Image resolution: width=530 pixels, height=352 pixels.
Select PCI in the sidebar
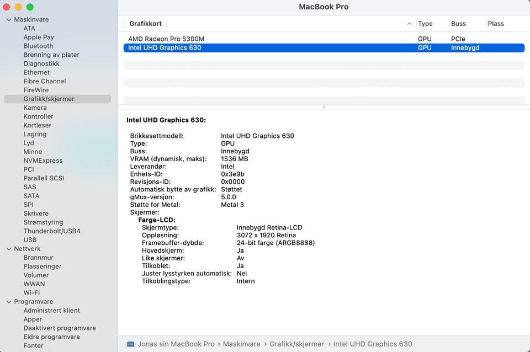point(29,169)
